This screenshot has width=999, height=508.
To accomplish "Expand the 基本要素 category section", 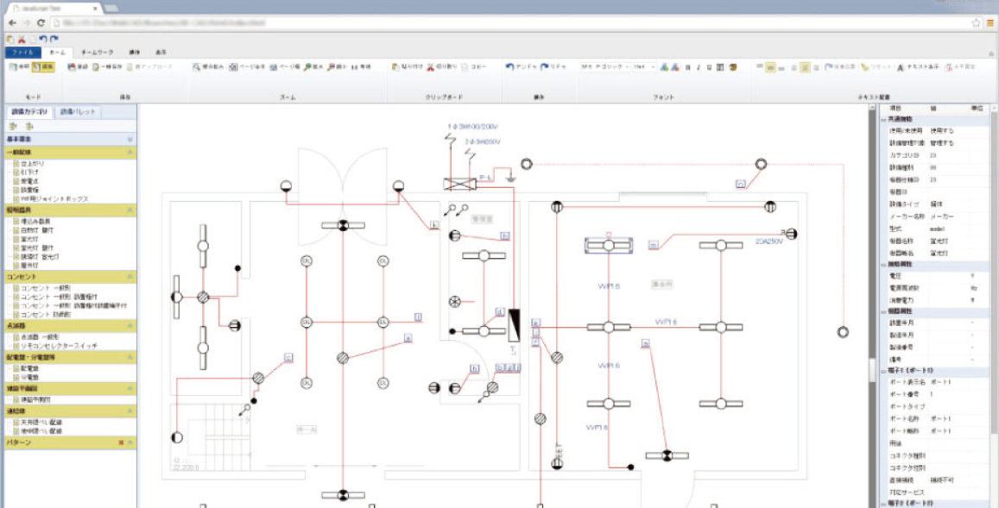I will tap(130, 139).
